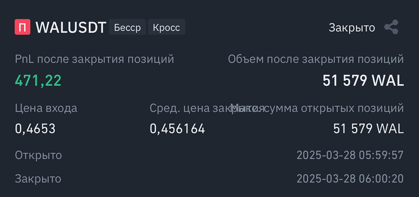This screenshot has width=419, height=197.
Task: Tap the share icon
Action: [x=391, y=28]
